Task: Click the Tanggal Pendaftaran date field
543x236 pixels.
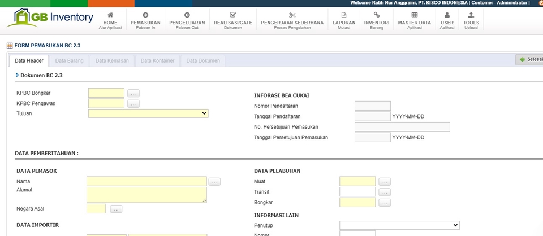Action: 373,116
